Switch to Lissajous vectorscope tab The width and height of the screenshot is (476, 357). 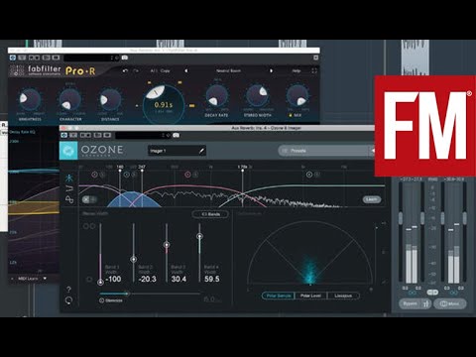click(343, 296)
